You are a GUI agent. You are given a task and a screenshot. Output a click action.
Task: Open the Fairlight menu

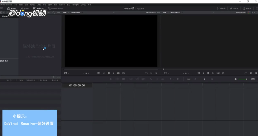point(75,5)
